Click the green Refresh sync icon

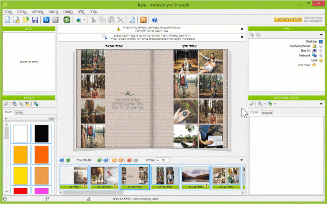point(67,20)
